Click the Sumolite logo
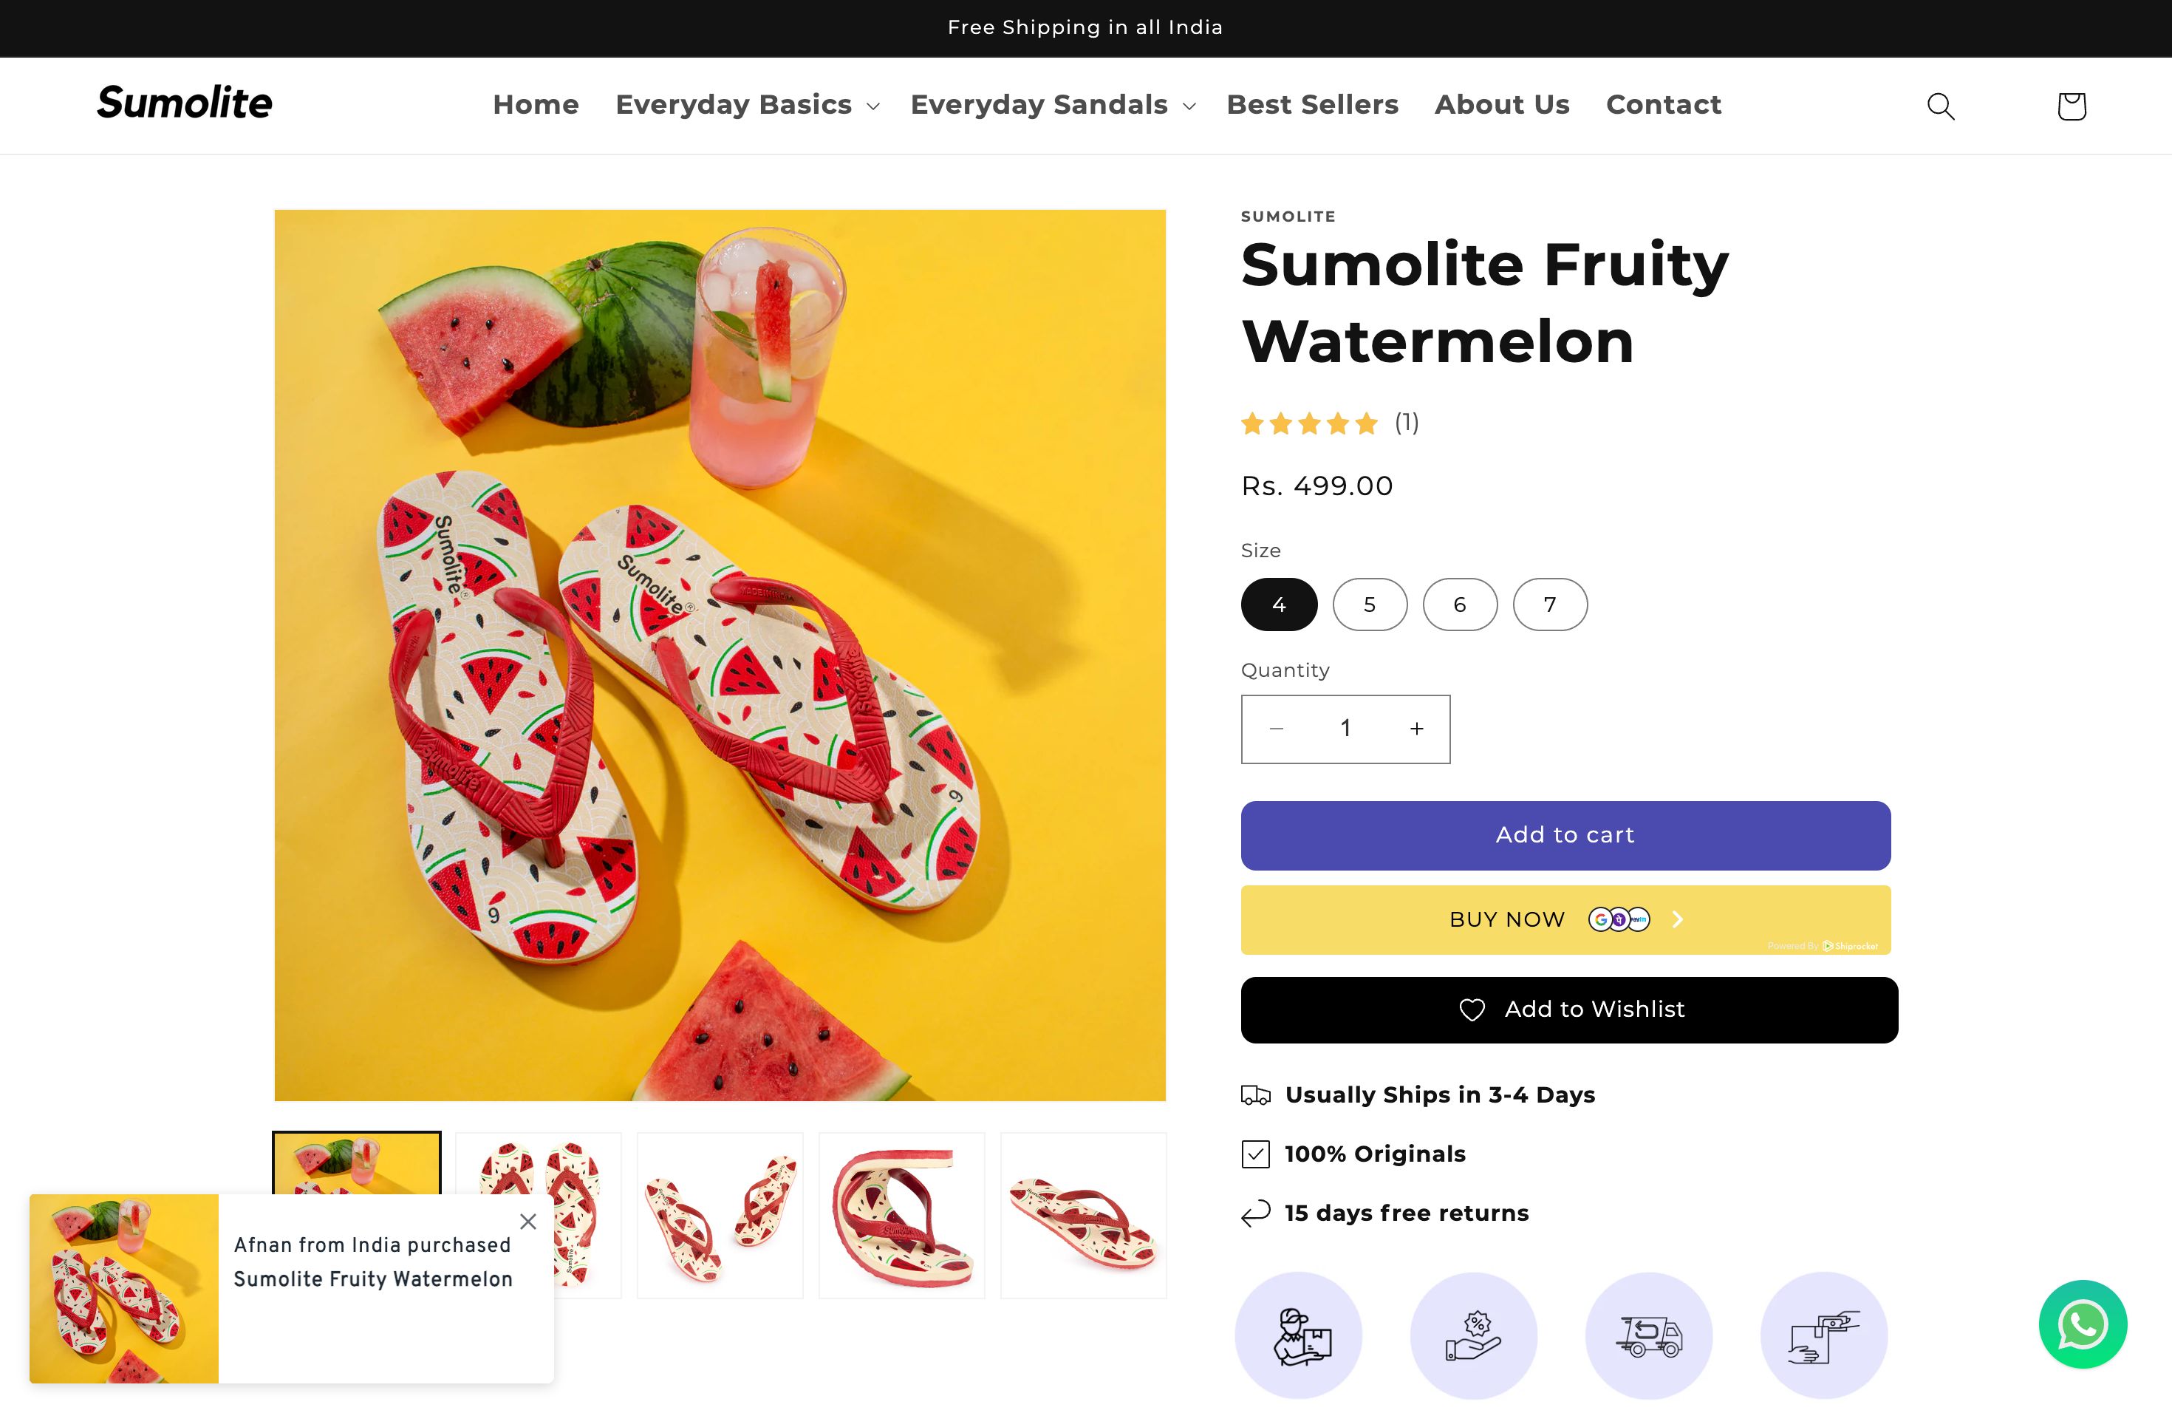The image size is (2172, 1413). pos(185,103)
